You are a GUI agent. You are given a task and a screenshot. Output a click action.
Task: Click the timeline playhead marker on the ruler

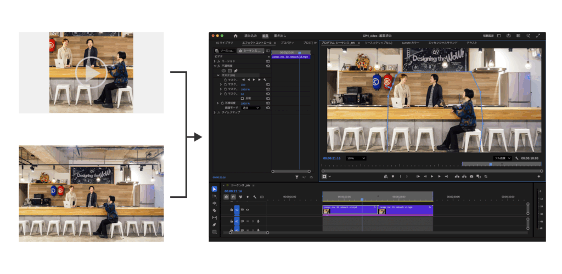362,199
